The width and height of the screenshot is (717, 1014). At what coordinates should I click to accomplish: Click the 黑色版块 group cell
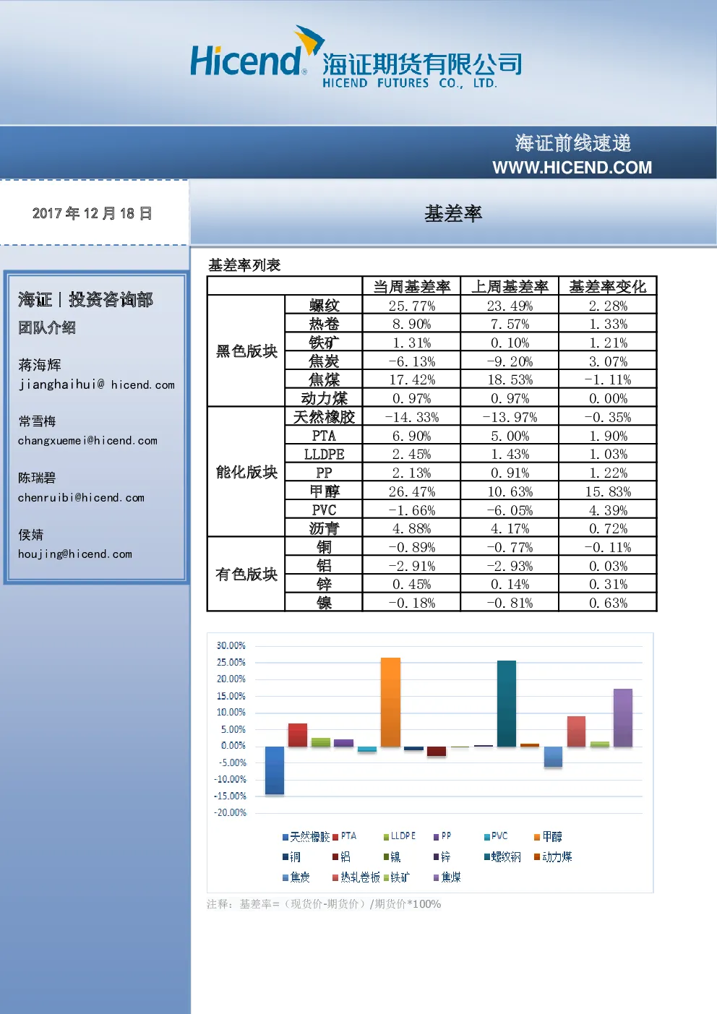click(246, 351)
